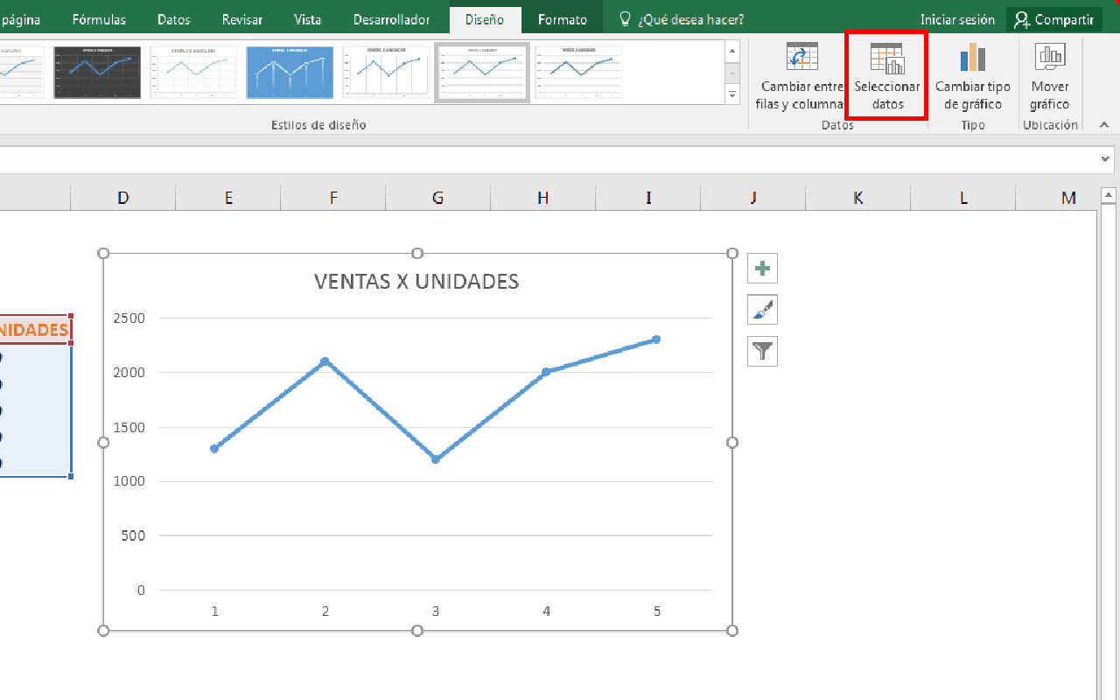Click the UNIDADES header cell
The height and width of the screenshot is (700, 1120).
tap(35, 330)
